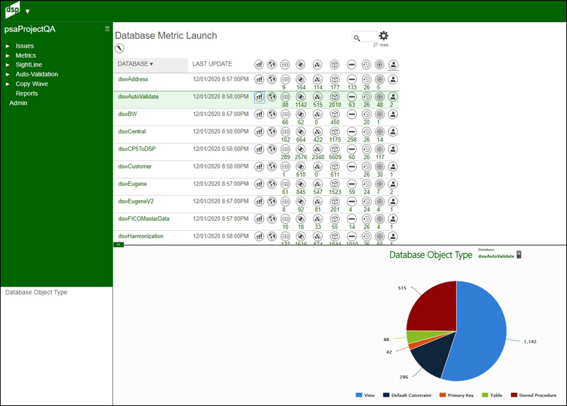The width and height of the screenshot is (567, 406).
Task: Click the history clock icon in dswAddress row
Action: point(367,79)
